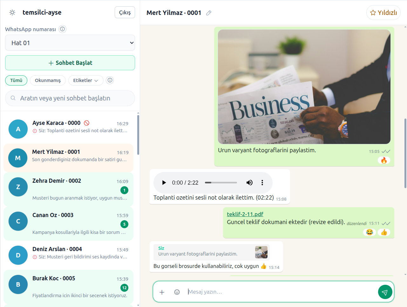Click Zehra Demir avatar Z
Screen dimensions: 407x307
pyautogui.click(x=18, y=187)
